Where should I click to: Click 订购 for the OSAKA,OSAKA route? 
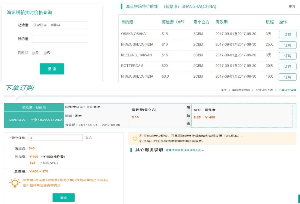(x=288, y=35)
